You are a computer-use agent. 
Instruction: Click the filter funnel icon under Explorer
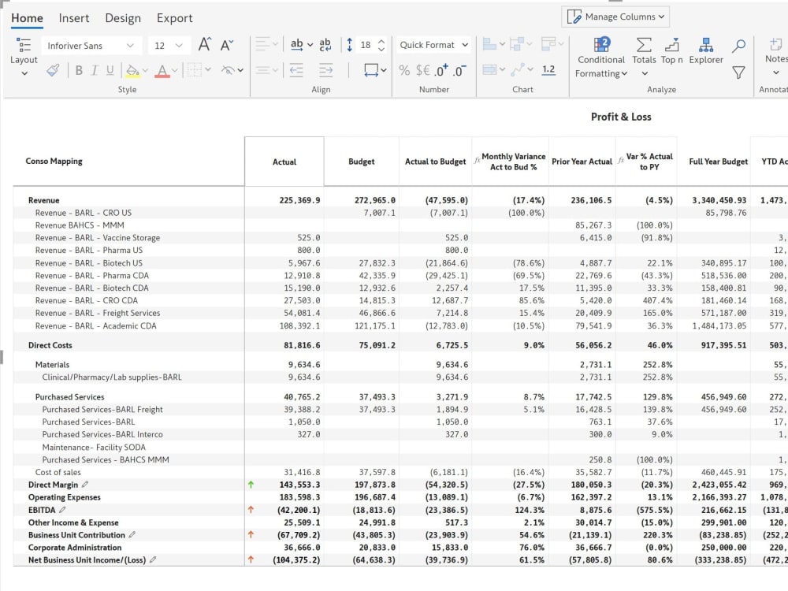tap(739, 71)
